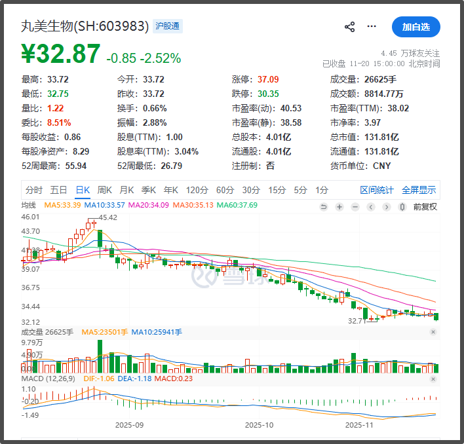Click the 成交额 value 8814.77万
464x444 pixels.
click(384, 94)
